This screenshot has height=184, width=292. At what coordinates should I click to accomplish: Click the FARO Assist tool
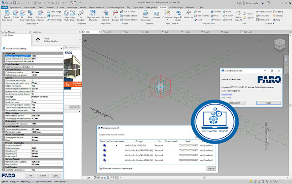pyautogui.click(x=262, y=20)
